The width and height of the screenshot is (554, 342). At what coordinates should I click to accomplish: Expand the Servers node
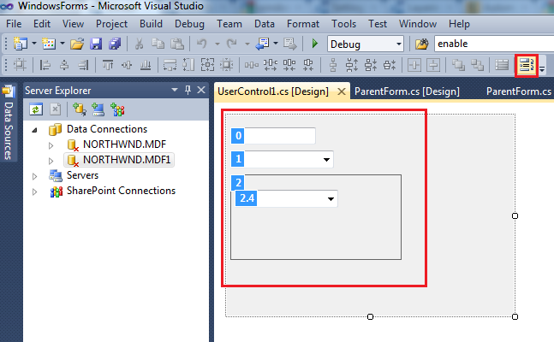(34, 176)
